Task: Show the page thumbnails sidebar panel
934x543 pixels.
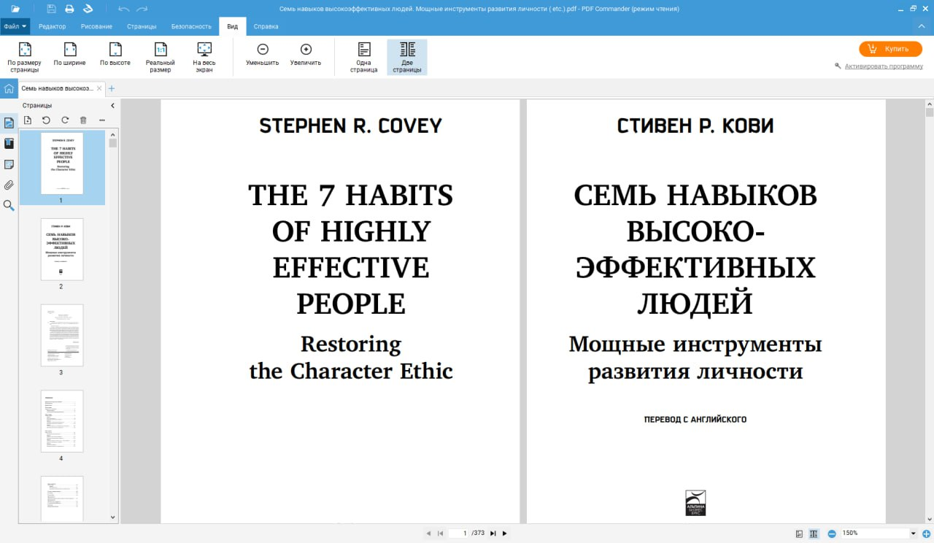Action: [x=9, y=123]
